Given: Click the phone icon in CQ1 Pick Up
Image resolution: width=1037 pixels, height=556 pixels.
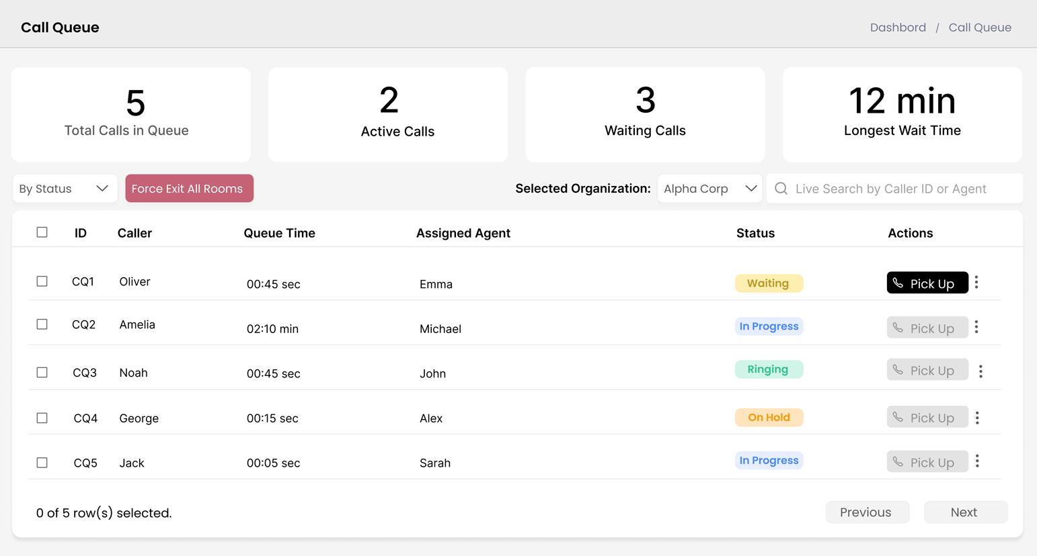Looking at the screenshot, I should pyautogui.click(x=898, y=283).
